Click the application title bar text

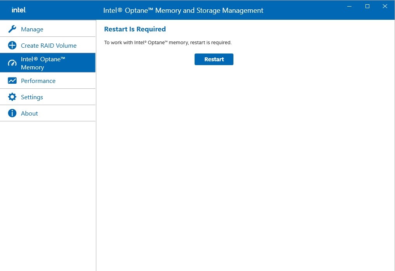183,10
